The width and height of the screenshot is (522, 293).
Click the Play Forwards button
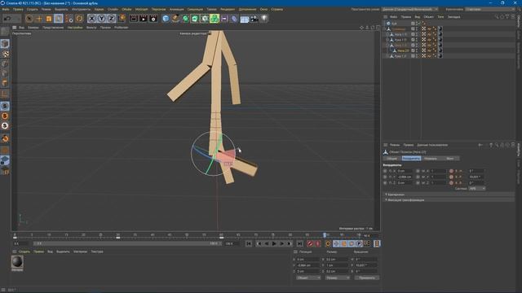tap(274, 244)
